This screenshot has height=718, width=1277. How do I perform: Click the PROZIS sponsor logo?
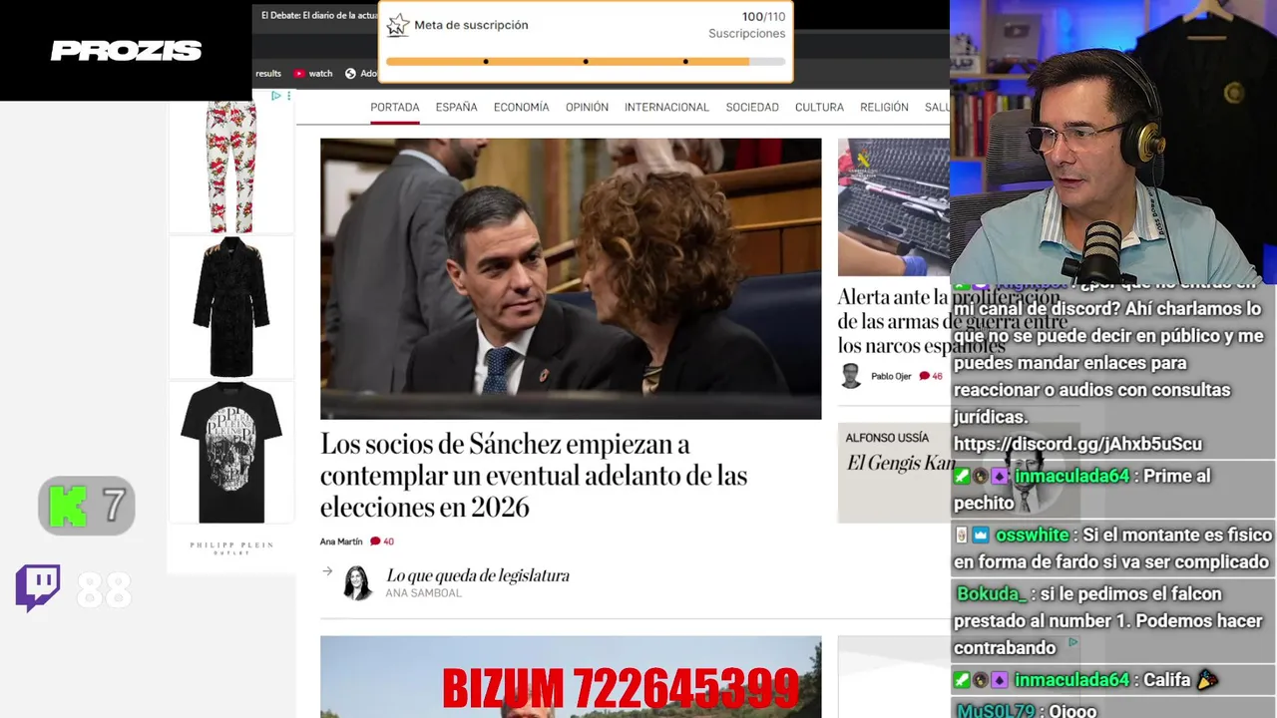tap(127, 51)
